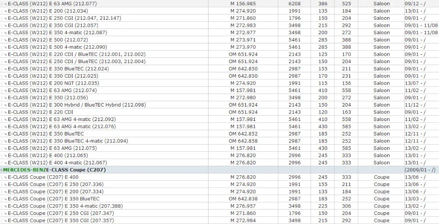Click arrow icon beside Coupe E 250 (207.336)
This screenshot has width=439, height=224.
[5, 185]
